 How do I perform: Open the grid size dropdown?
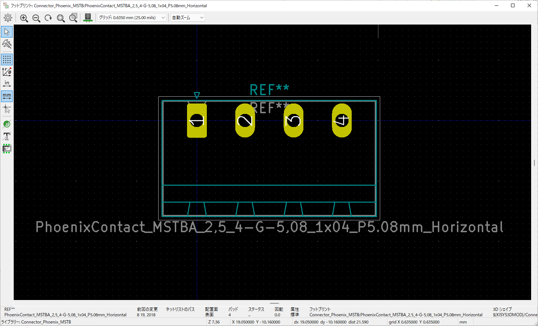[x=132, y=18]
